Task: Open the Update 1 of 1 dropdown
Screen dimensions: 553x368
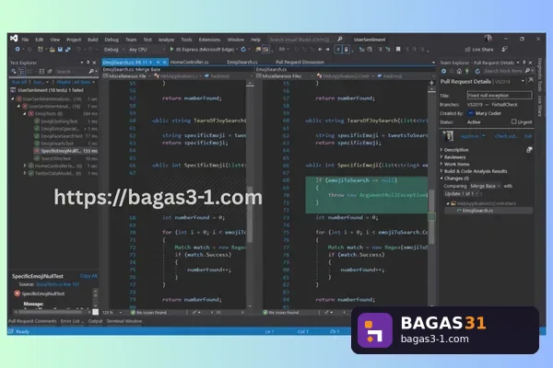Action: [461, 194]
